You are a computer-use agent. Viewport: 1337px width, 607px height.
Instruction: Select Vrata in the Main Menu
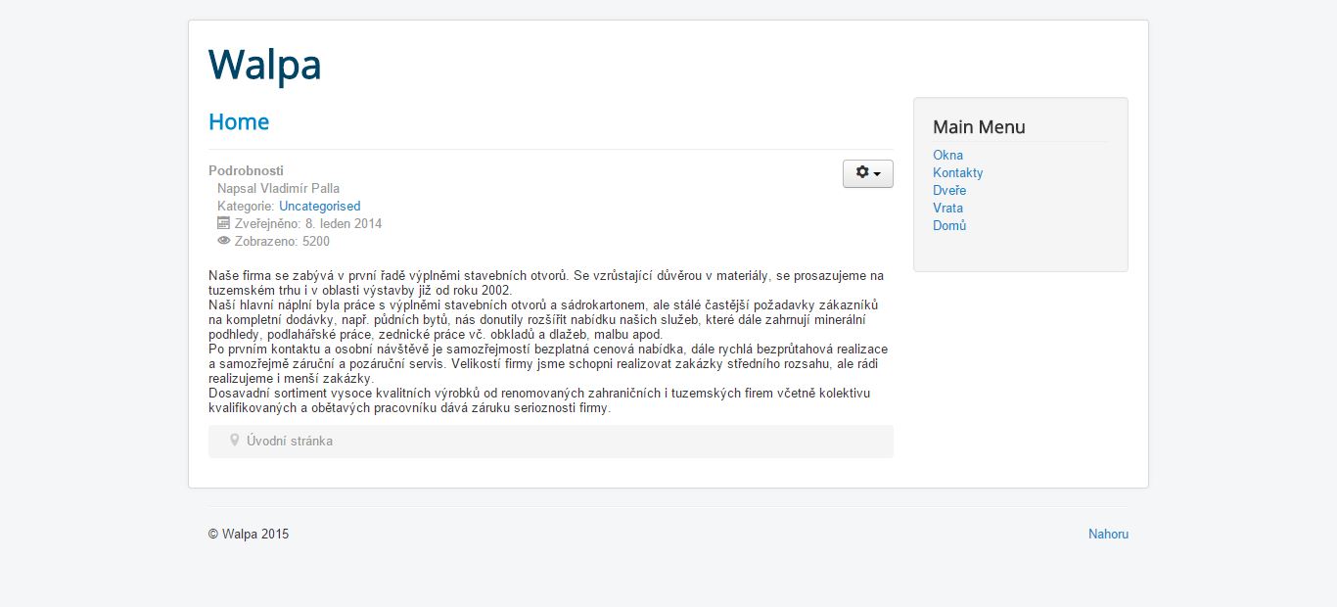(947, 208)
